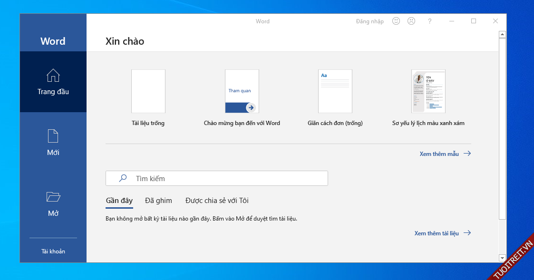The image size is (534, 280).
Task: Click the Mở folder icon in sidebar
Action: (53, 197)
